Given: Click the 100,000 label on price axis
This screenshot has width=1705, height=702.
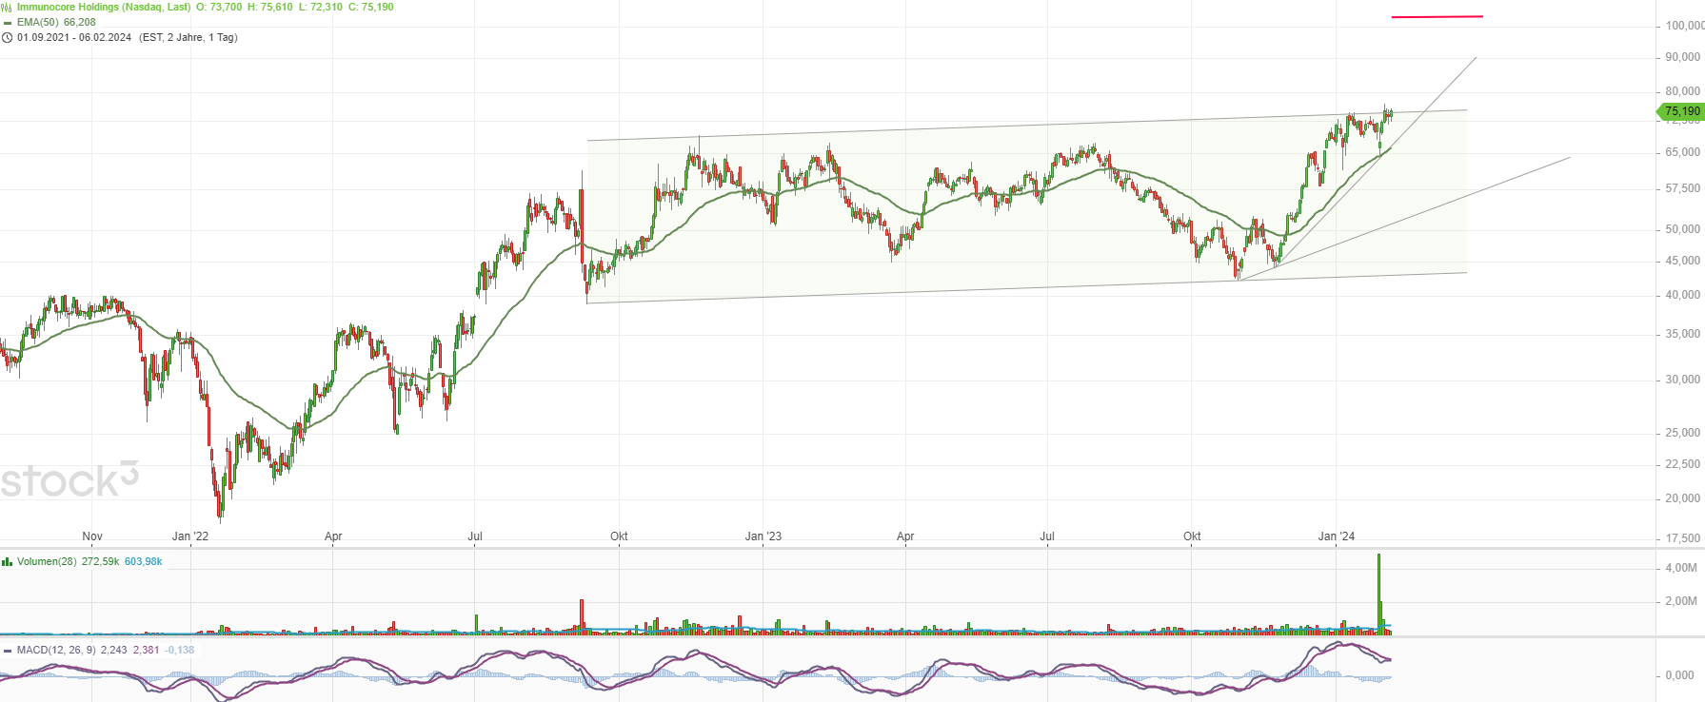Looking at the screenshot, I should 1683,26.
